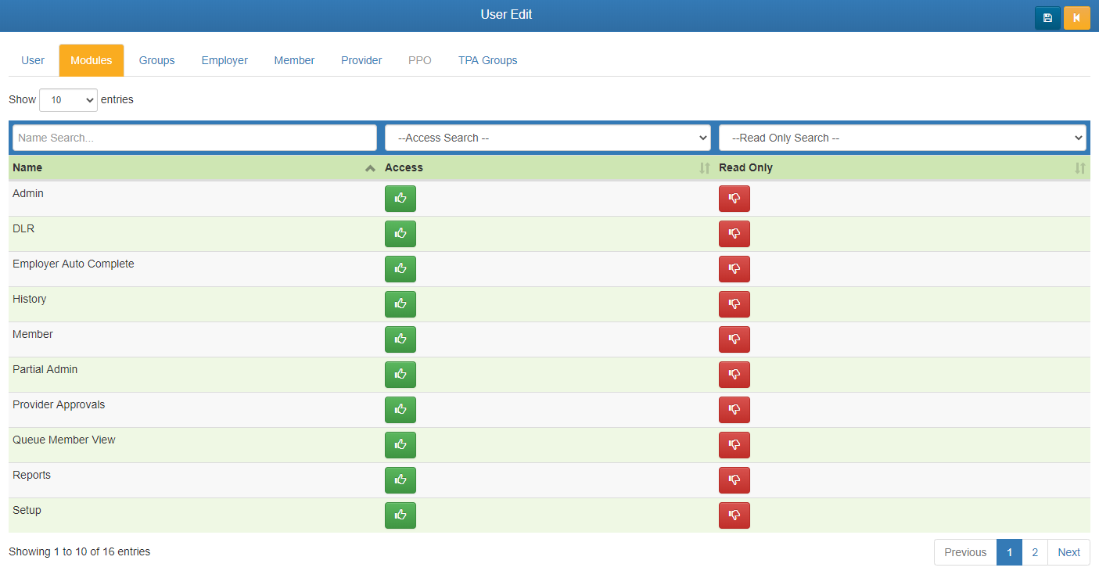Expand the Read Only Search dropdown

coord(902,138)
